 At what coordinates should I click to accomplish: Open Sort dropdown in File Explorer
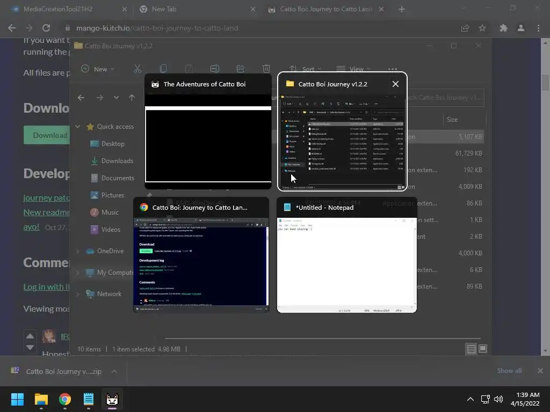pos(305,69)
